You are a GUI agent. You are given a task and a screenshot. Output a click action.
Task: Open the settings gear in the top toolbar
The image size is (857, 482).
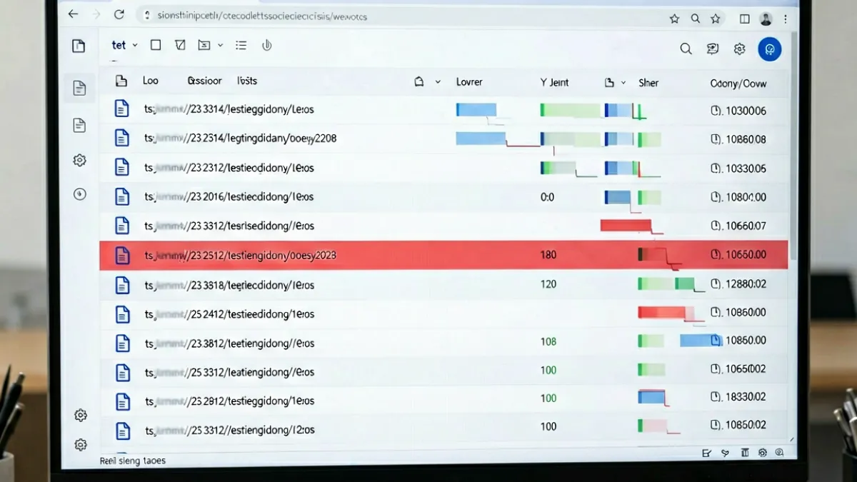click(x=740, y=49)
